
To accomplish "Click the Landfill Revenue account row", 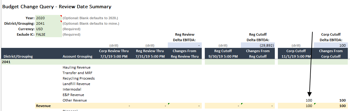I will [76, 84].
